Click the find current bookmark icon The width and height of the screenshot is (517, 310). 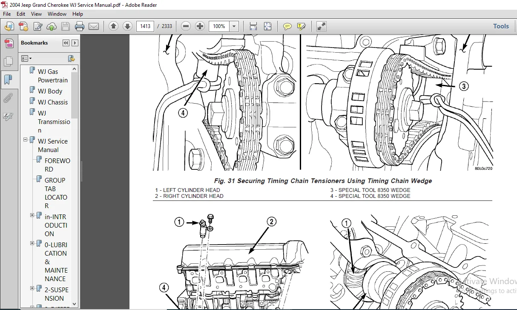[72, 59]
